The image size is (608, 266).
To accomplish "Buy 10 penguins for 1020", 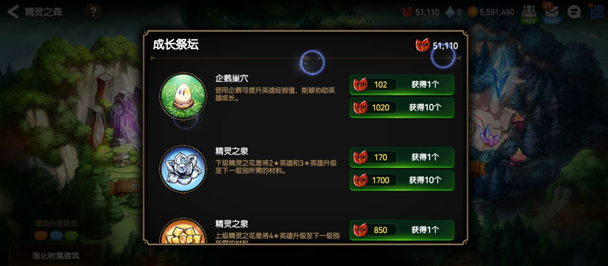I will [402, 107].
